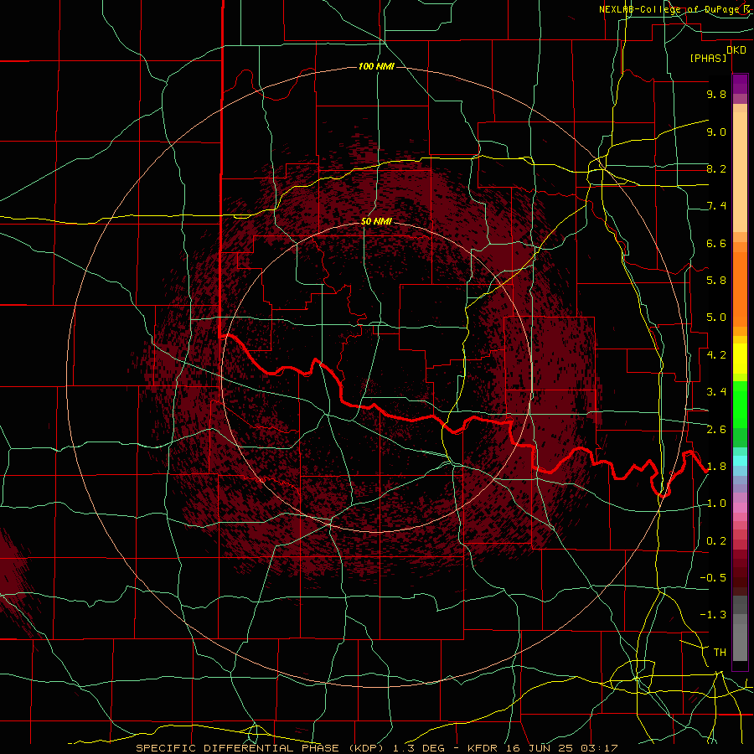754x754 pixels.
Task: Click the 1.3 DEG elevation text
Action: tap(419, 748)
